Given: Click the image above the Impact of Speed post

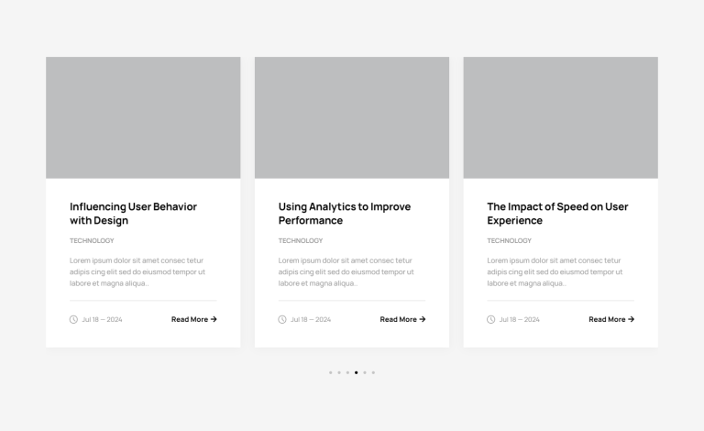Looking at the screenshot, I should pyautogui.click(x=560, y=117).
